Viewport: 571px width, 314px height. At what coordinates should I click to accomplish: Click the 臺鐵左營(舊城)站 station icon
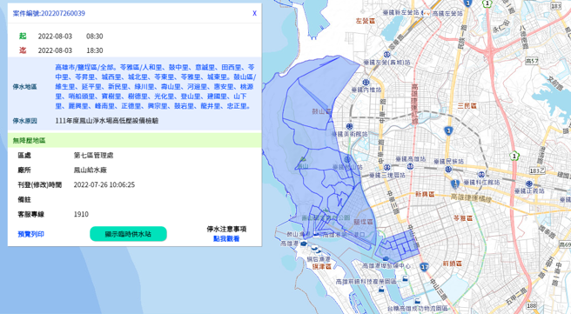[x=386, y=55]
